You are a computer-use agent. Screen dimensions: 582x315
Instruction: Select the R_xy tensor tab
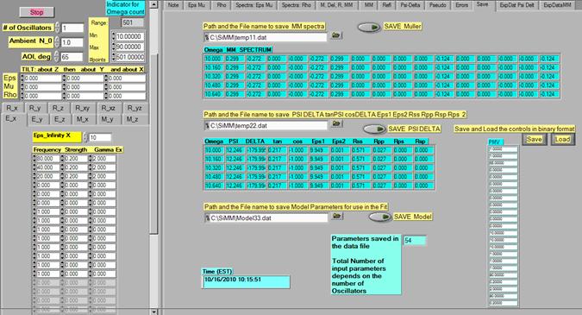[x=83, y=108]
